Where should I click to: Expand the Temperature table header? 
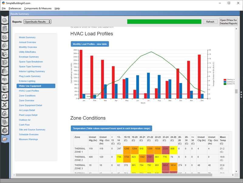click(111, 128)
